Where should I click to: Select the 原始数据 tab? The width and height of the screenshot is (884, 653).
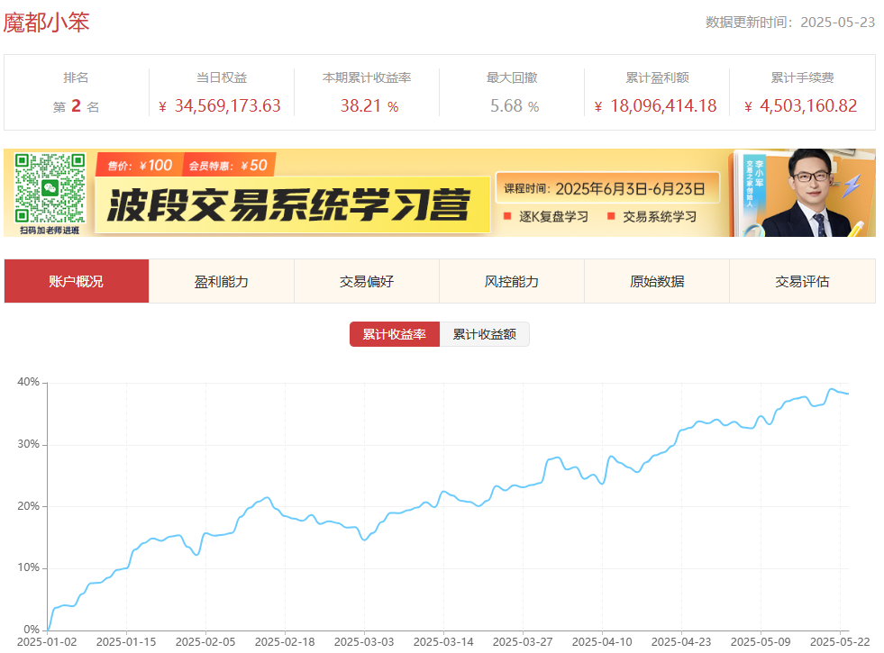pyautogui.click(x=657, y=281)
